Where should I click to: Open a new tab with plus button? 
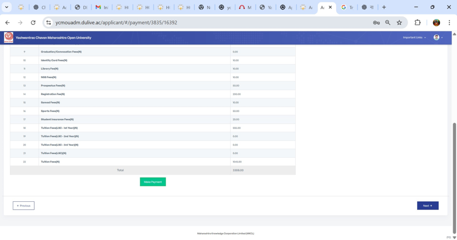tap(384, 7)
